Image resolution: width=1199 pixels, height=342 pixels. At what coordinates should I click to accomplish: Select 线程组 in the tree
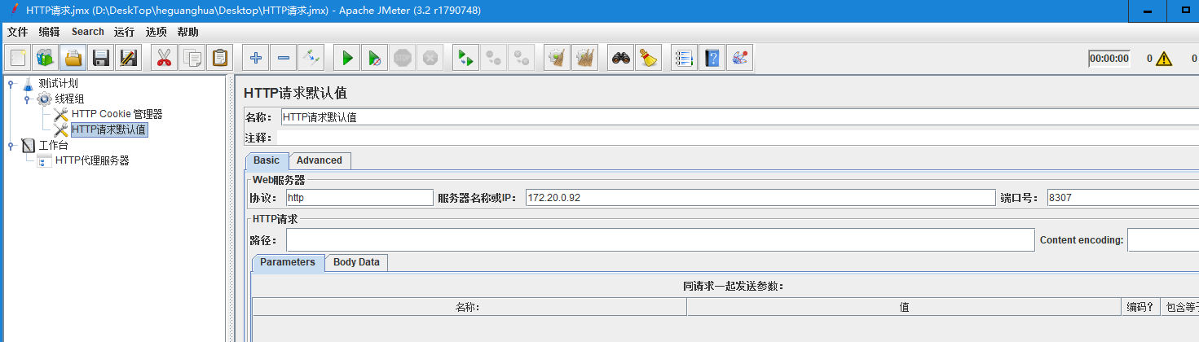point(69,99)
